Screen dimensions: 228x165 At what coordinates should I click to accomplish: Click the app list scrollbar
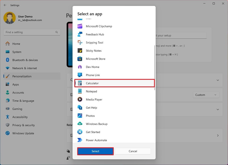pos(154,68)
